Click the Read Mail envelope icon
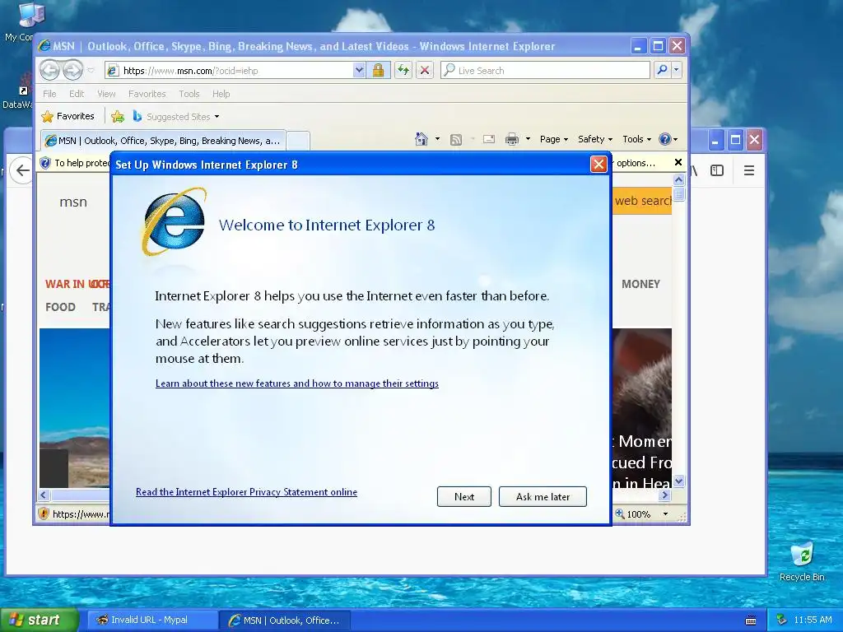Viewport: 843px width, 632px height. pyautogui.click(x=489, y=139)
